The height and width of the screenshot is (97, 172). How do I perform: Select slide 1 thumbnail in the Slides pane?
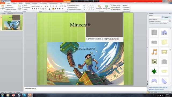click(12, 23)
